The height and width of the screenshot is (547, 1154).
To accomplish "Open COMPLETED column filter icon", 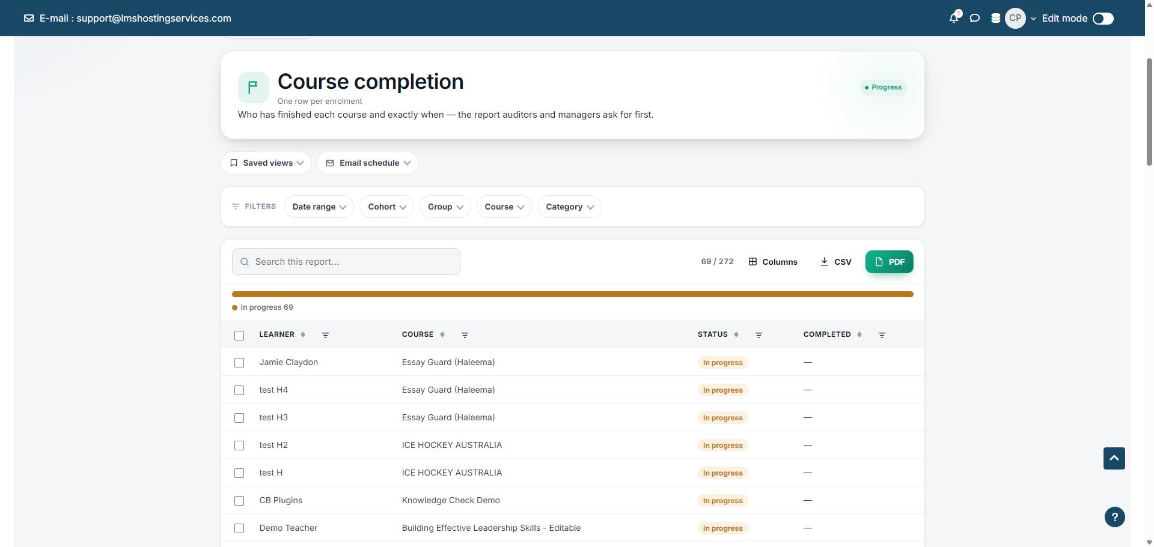I will 882,335.
